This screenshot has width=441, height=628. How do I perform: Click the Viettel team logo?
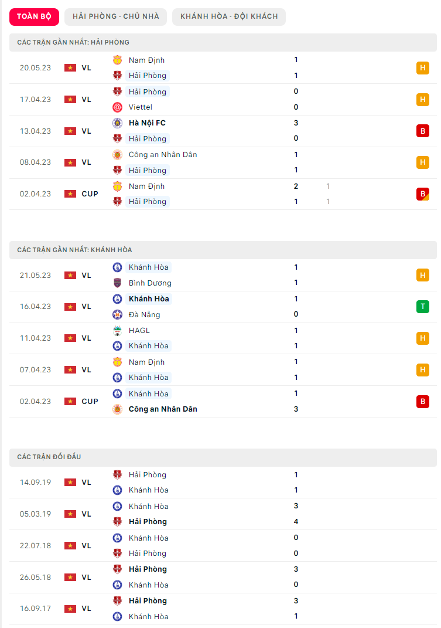[x=117, y=107]
